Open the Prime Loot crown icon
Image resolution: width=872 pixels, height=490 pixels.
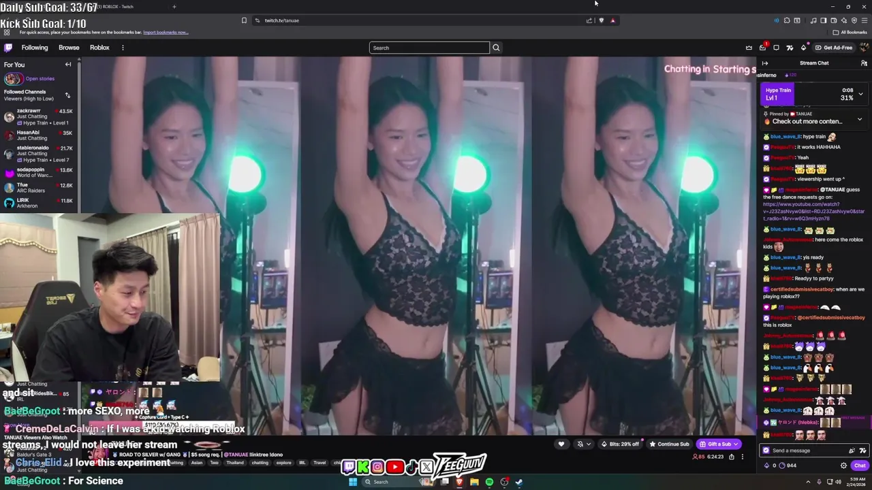(749, 48)
